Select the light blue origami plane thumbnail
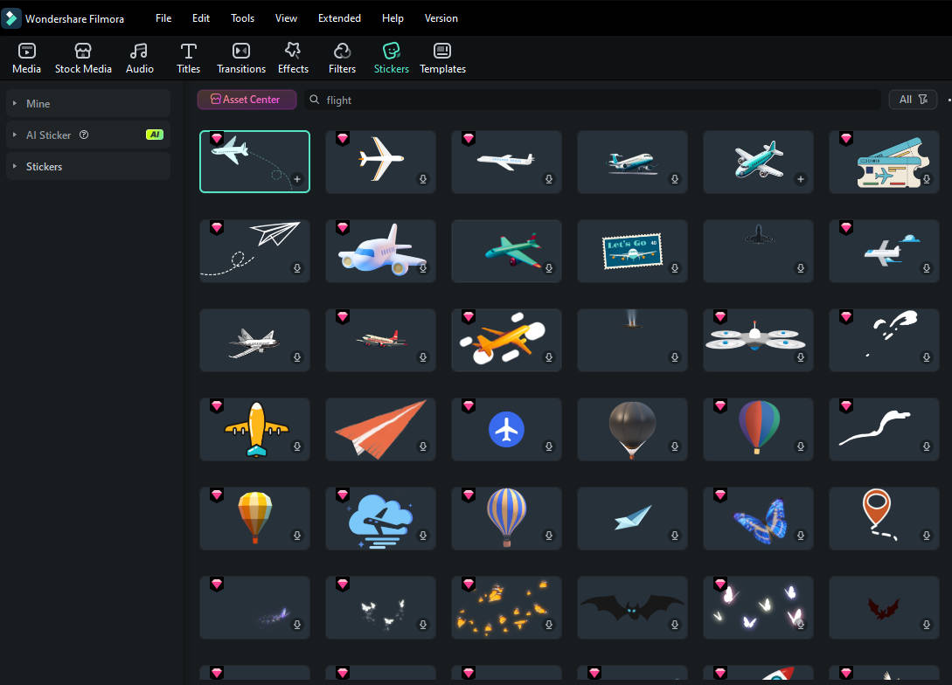This screenshot has width=952, height=685. pyautogui.click(x=632, y=518)
